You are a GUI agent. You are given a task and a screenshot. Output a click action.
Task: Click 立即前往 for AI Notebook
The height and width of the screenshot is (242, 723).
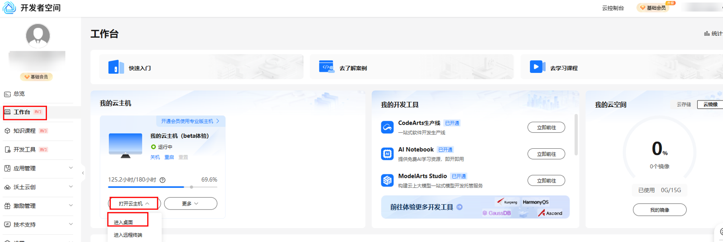[x=546, y=154]
